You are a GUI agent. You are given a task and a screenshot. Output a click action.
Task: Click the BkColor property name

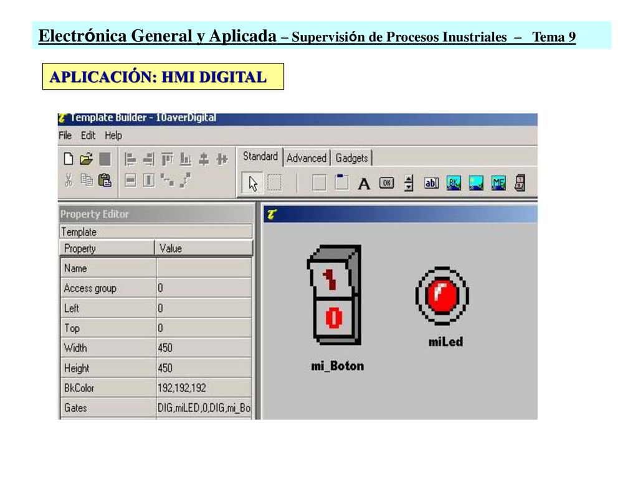[x=79, y=388]
